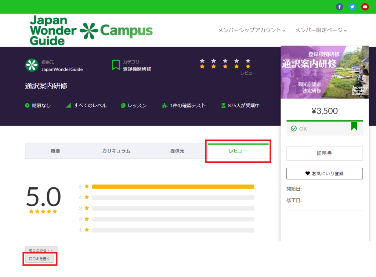Expand the メンバー限定ページ menu
The width and height of the screenshot is (376, 277).
(x=321, y=30)
